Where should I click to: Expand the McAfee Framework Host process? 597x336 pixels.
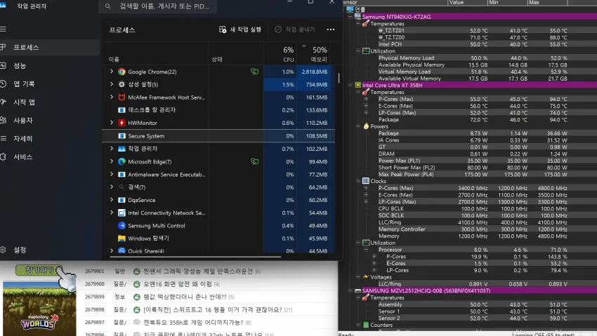point(112,97)
